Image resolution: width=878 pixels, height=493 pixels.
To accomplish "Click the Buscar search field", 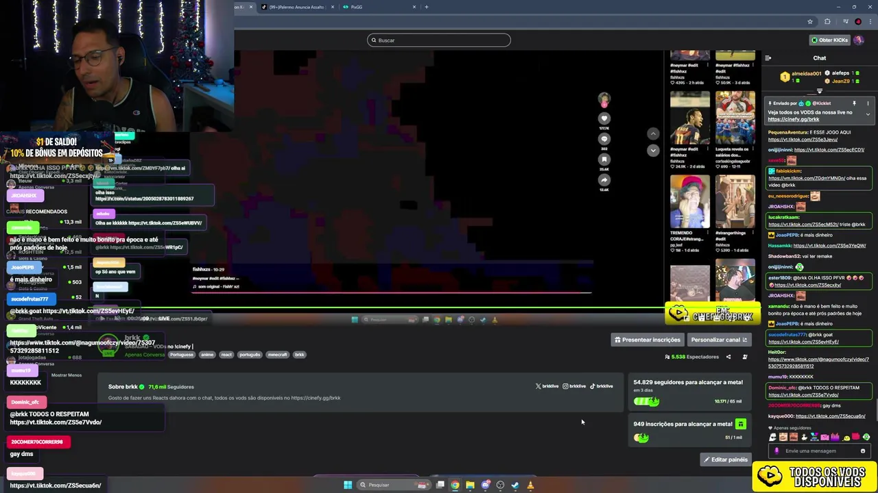I will tap(439, 40).
